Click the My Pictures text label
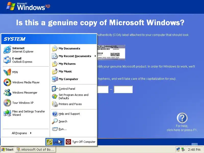The width and height of the screenshot is (204, 153). pos(67,64)
